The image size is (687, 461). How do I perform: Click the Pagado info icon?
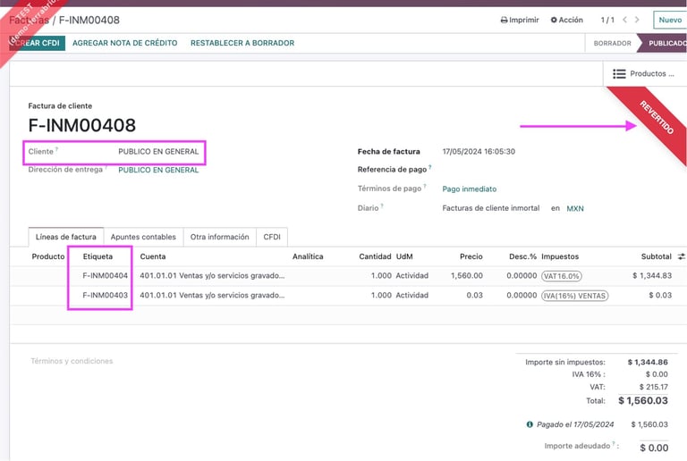coord(530,424)
